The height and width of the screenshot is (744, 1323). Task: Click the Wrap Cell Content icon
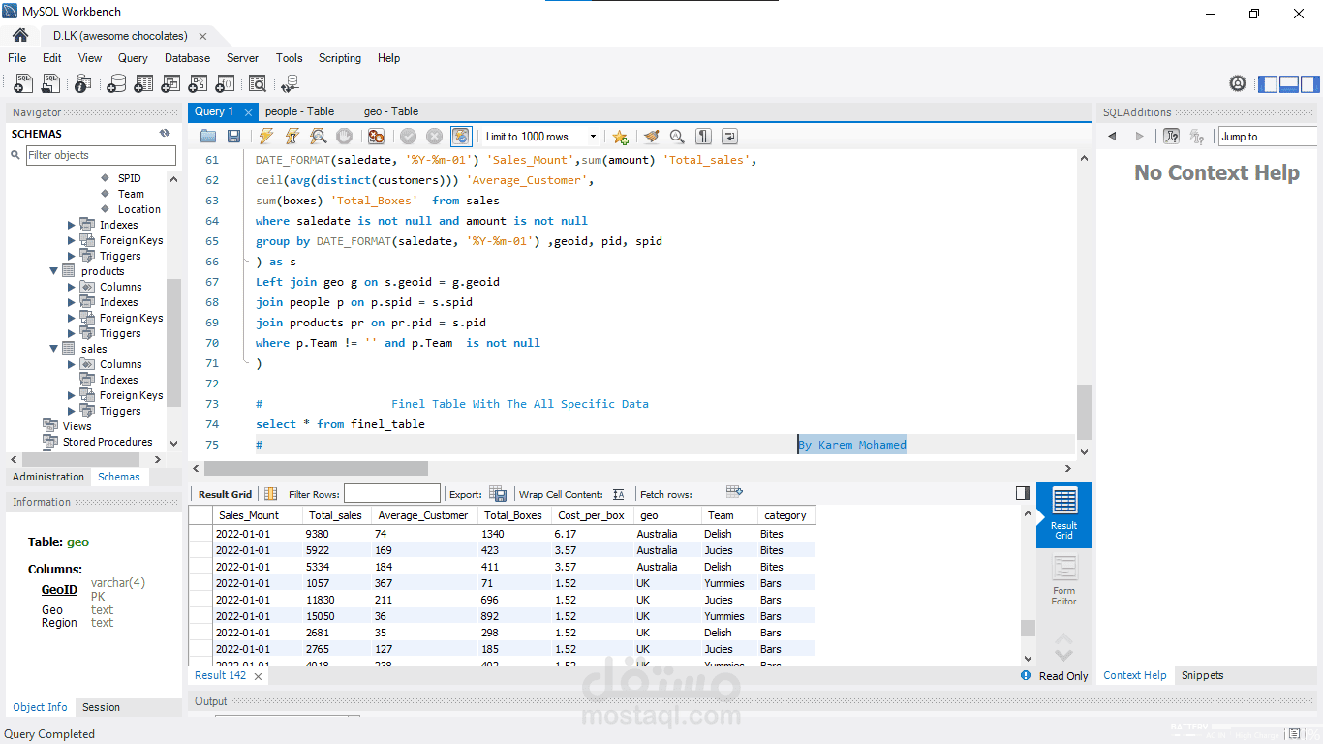coord(619,494)
